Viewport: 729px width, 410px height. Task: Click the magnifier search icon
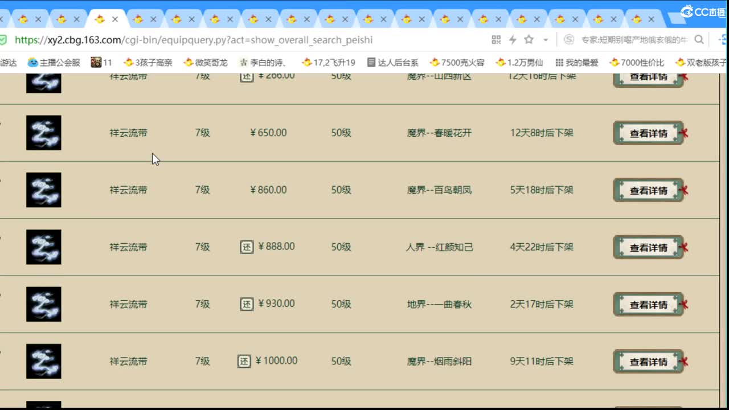pyautogui.click(x=699, y=40)
